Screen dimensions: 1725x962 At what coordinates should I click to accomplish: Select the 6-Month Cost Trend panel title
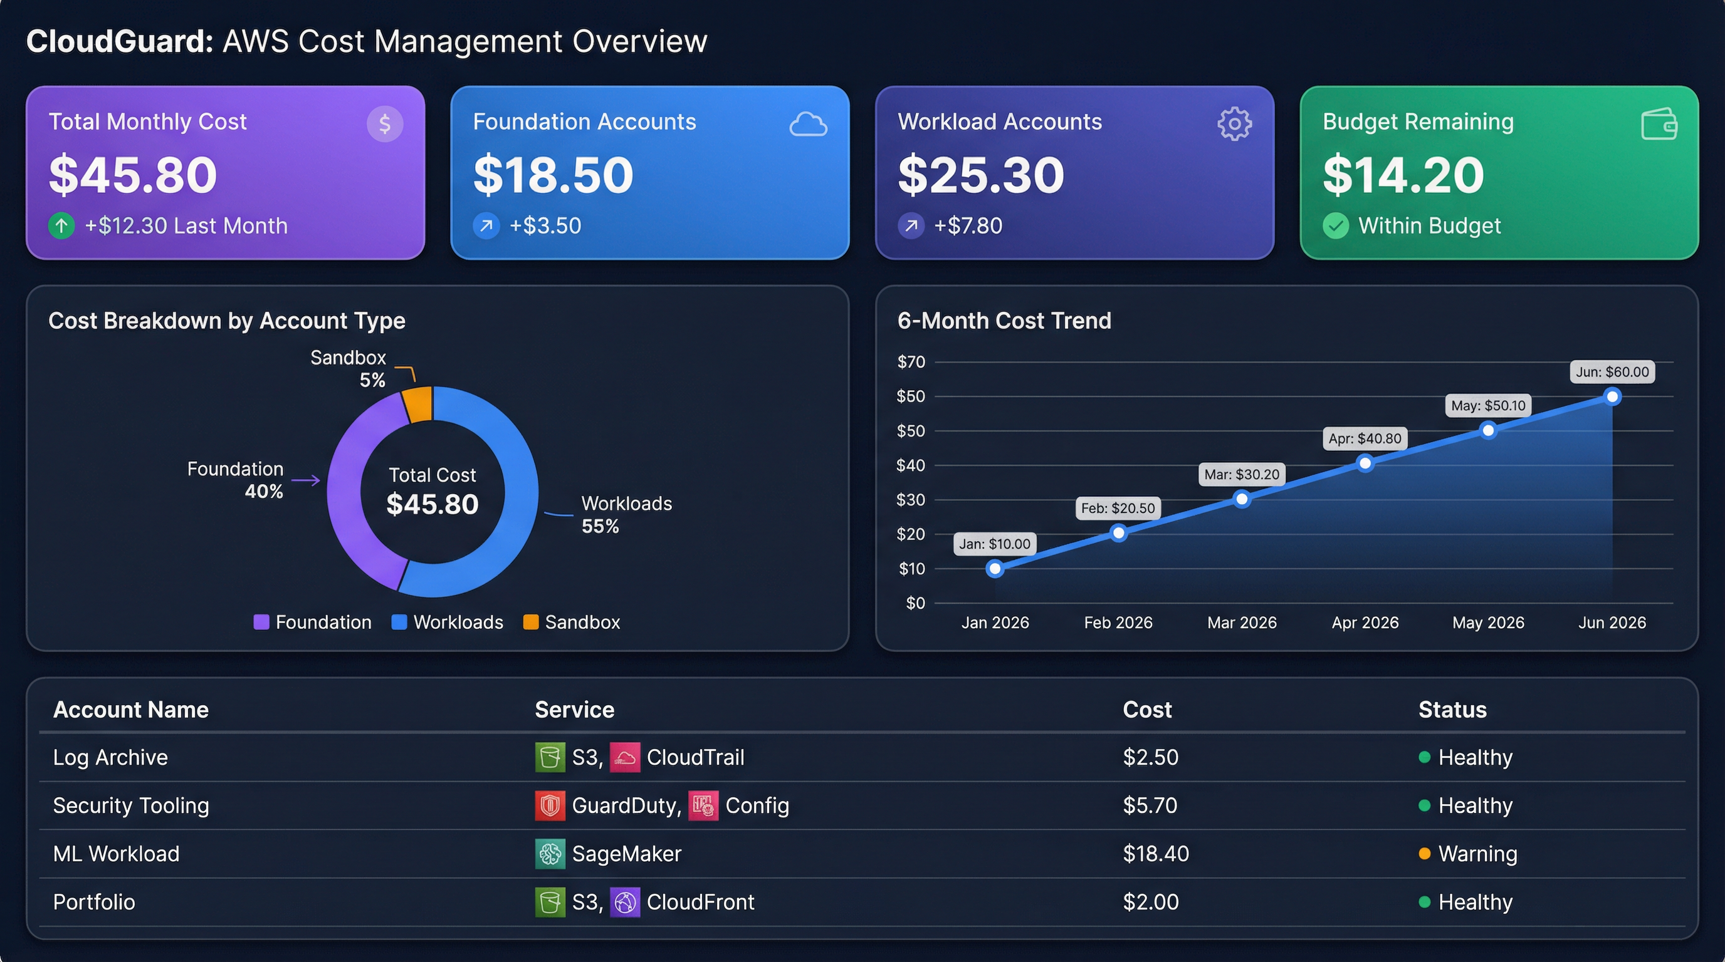coord(1004,321)
